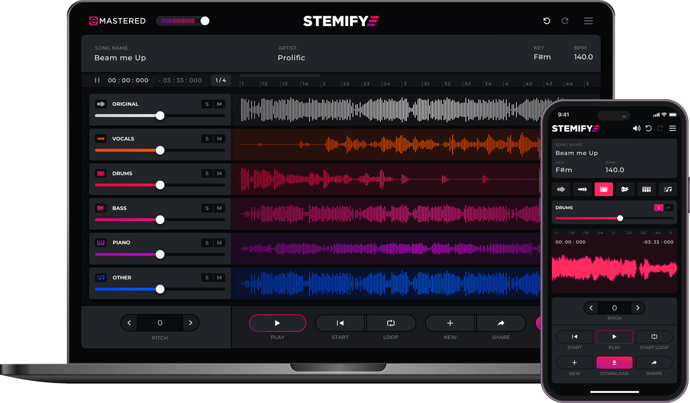Click the Piano volume slider handle

click(160, 255)
